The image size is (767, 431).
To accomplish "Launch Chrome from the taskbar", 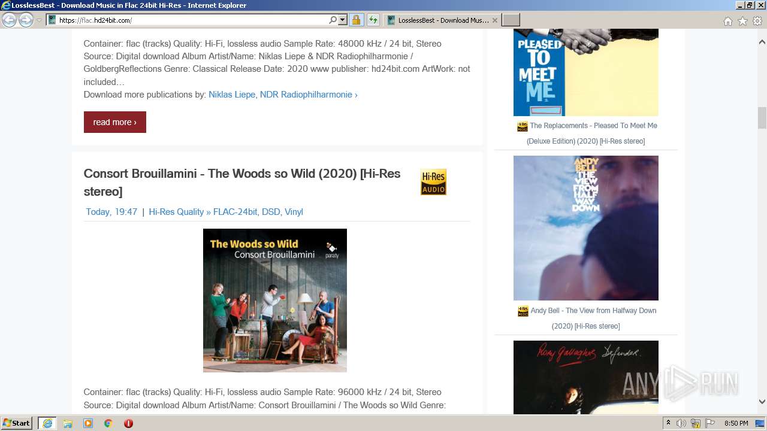I will (108, 423).
